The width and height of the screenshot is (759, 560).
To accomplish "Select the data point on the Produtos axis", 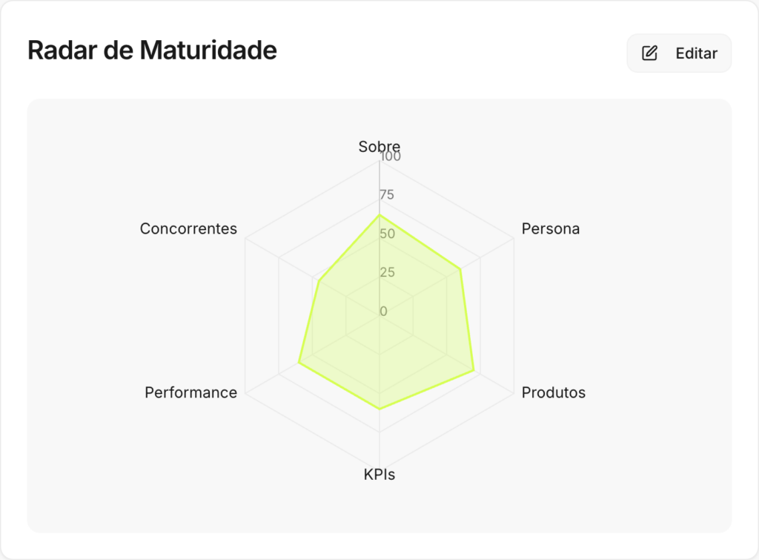I will point(474,369).
